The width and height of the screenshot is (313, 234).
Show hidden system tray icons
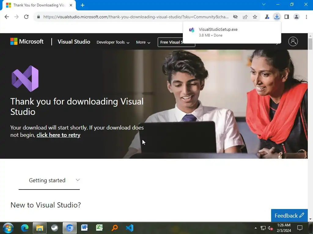[x=256, y=228]
